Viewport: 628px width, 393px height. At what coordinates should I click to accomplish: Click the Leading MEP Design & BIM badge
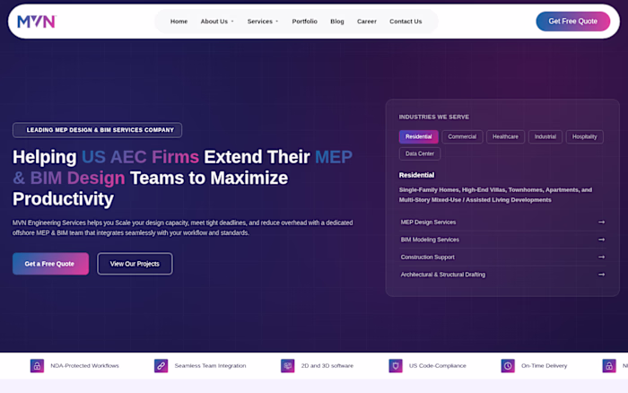pyautogui.click(x=97, y=130)
